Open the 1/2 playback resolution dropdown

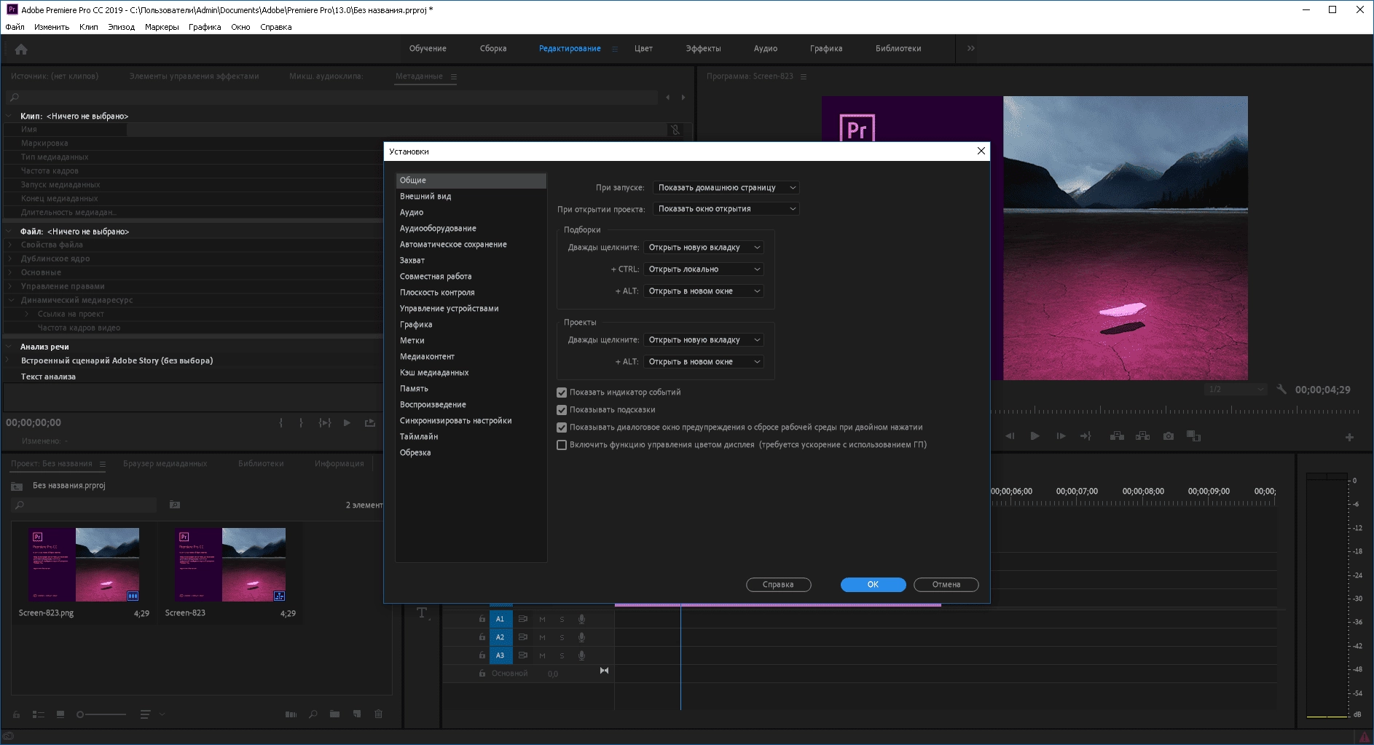1236,390
